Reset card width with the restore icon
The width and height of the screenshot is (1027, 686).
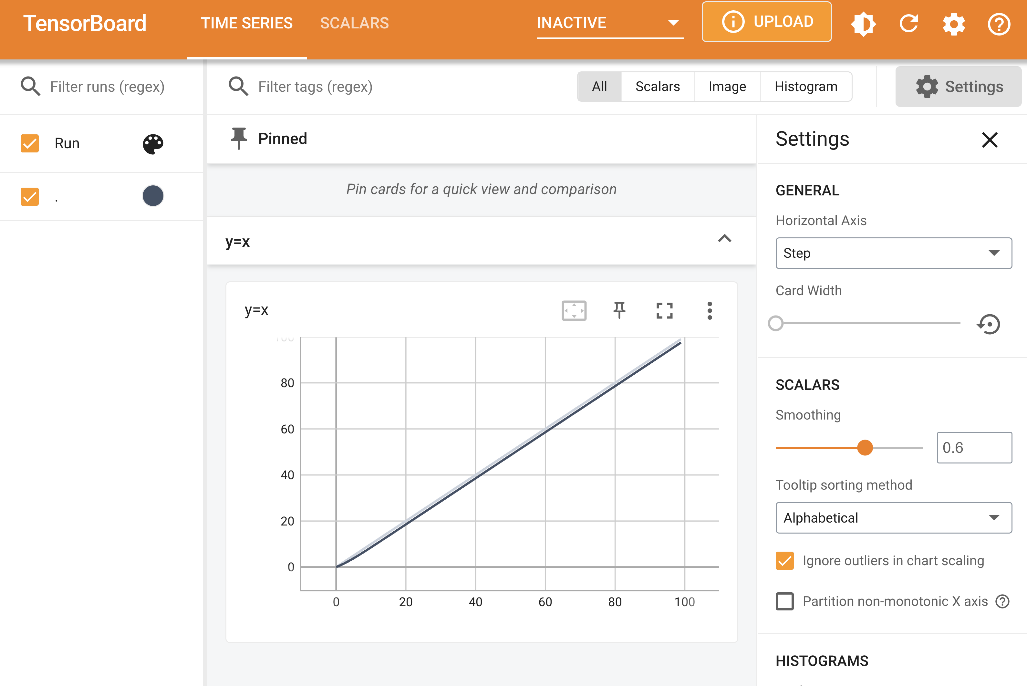989,324
